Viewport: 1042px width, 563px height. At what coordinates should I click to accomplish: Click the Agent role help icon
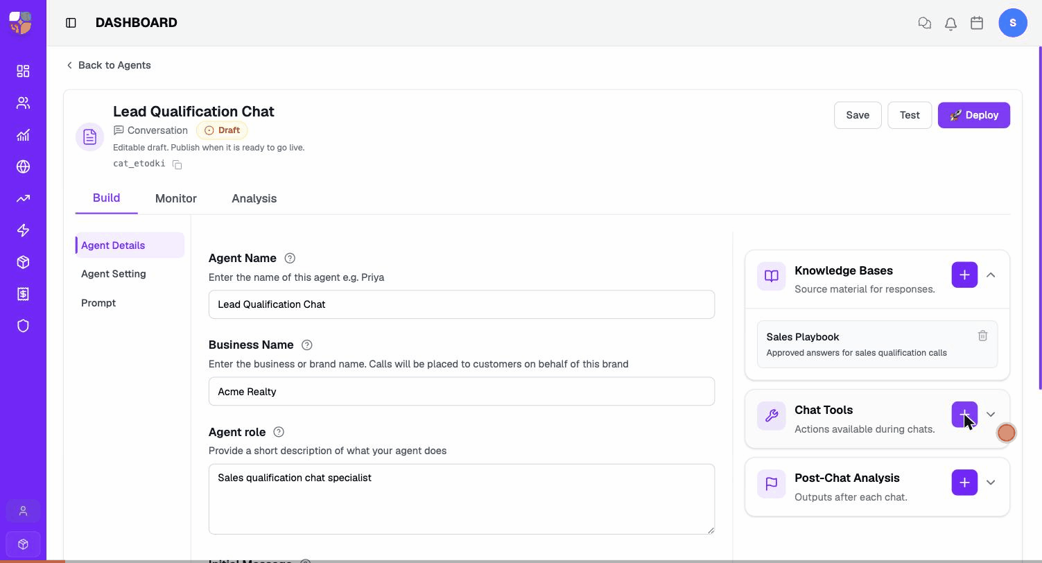(x=279, y=432)
